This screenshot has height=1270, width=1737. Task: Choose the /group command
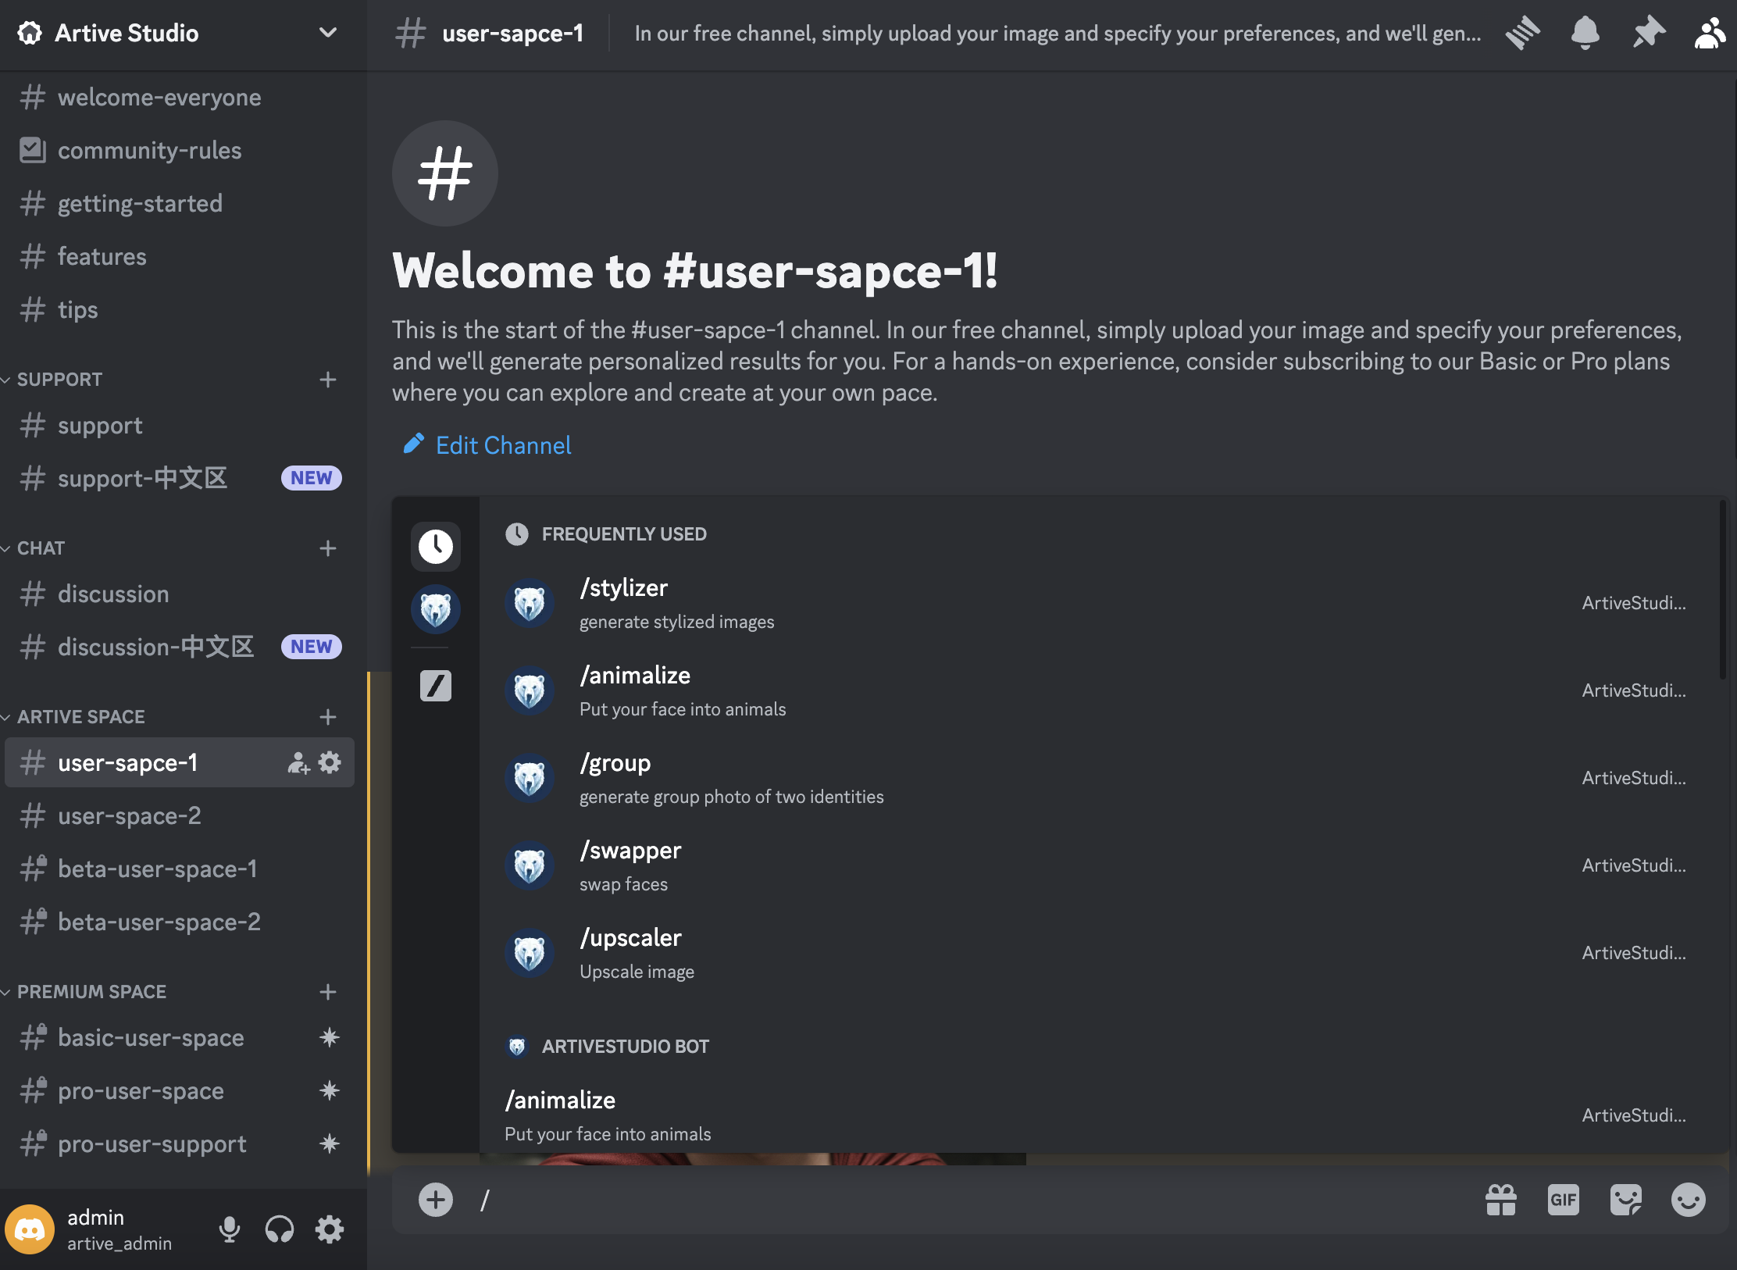coord(1098,779)
